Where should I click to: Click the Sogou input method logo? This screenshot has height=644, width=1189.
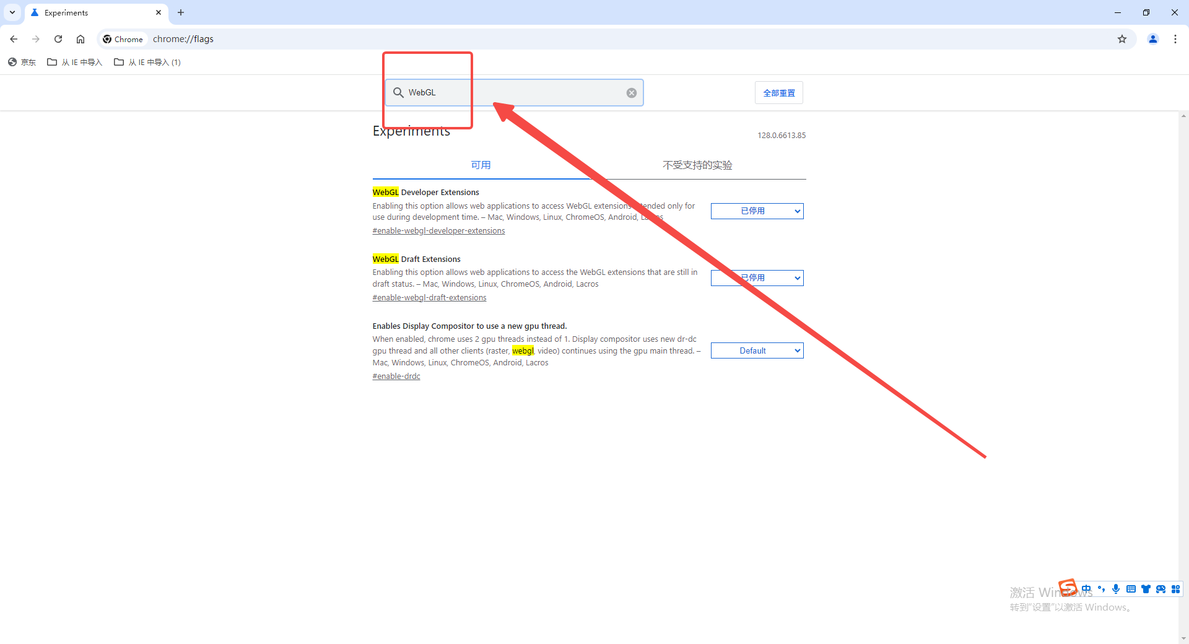(1068, 588)
